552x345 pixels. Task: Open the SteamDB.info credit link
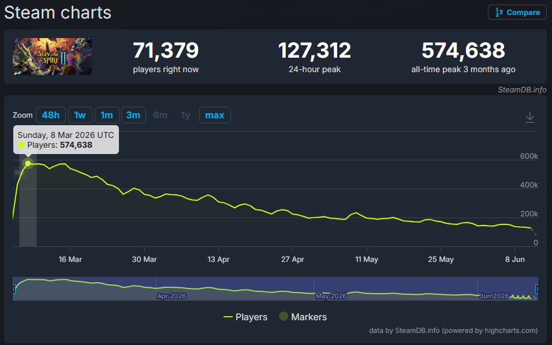pyautogui.click(x=522, y=89)
